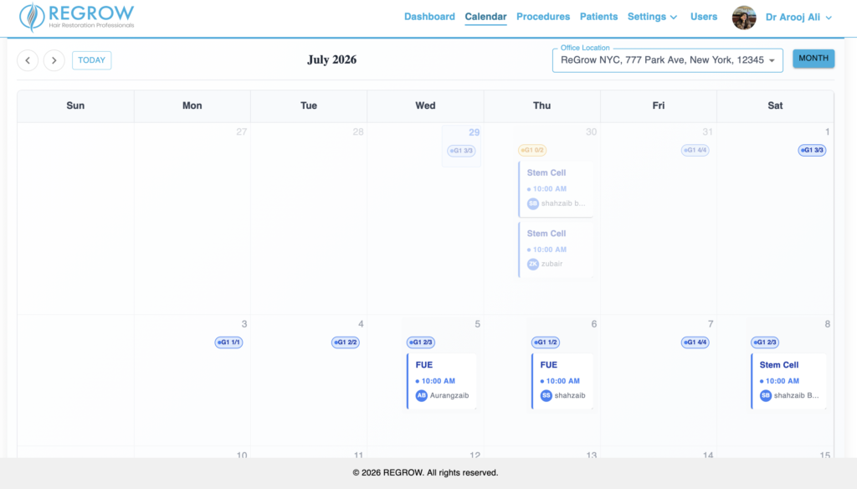Click G1 2/2 badge on day 4
Viewport: 857px width, 489px height.
pos(346,342)
